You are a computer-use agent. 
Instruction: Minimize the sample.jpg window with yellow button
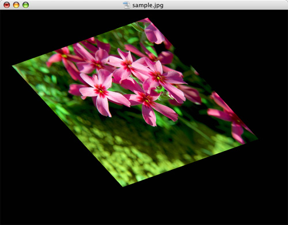click(x=16, y=5)
